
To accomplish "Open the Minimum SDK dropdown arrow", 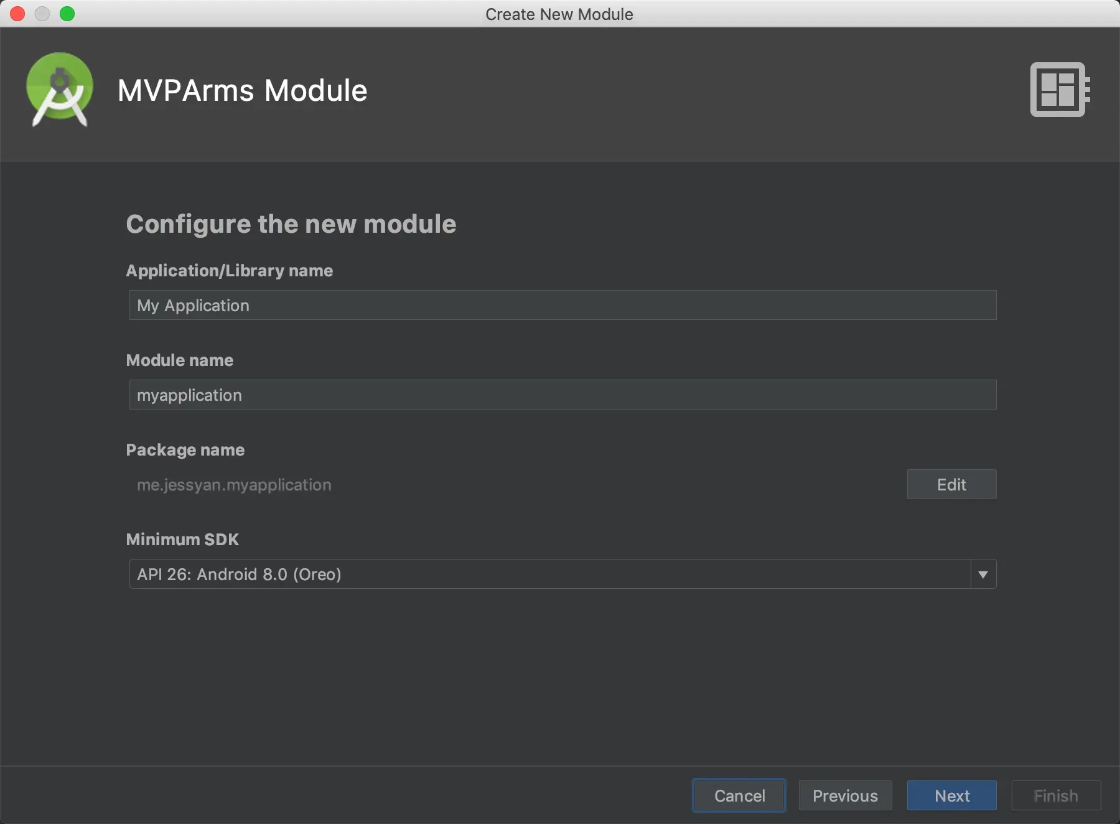I will click(x=983, y=574).
